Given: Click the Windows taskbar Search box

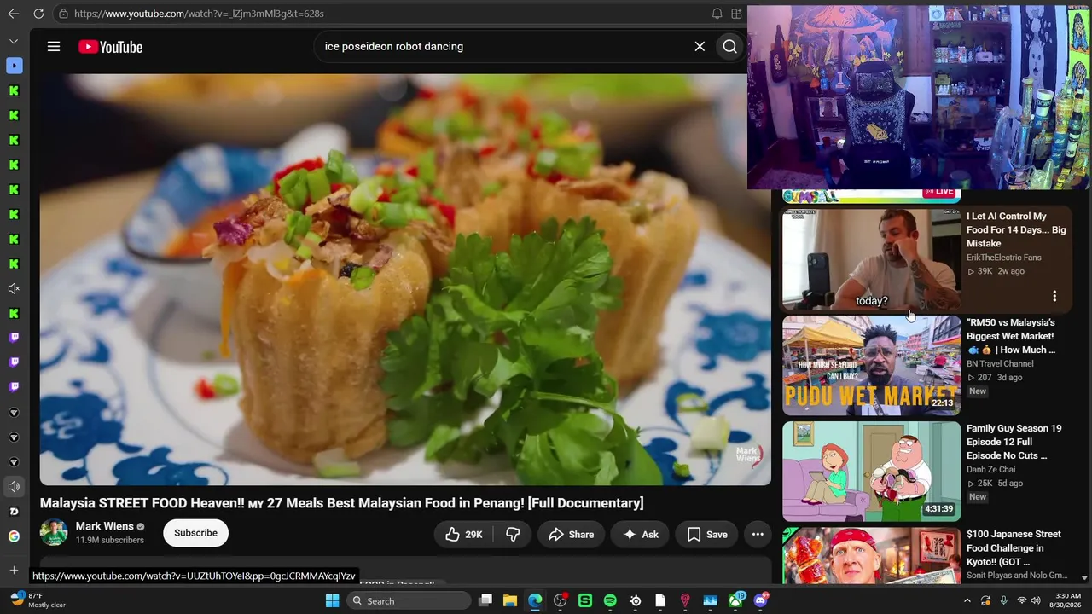Looking at the screenshot, I should [x=409, y=601].
